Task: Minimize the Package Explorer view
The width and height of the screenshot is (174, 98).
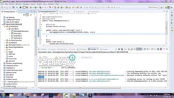Action: [x=31, y=11]
